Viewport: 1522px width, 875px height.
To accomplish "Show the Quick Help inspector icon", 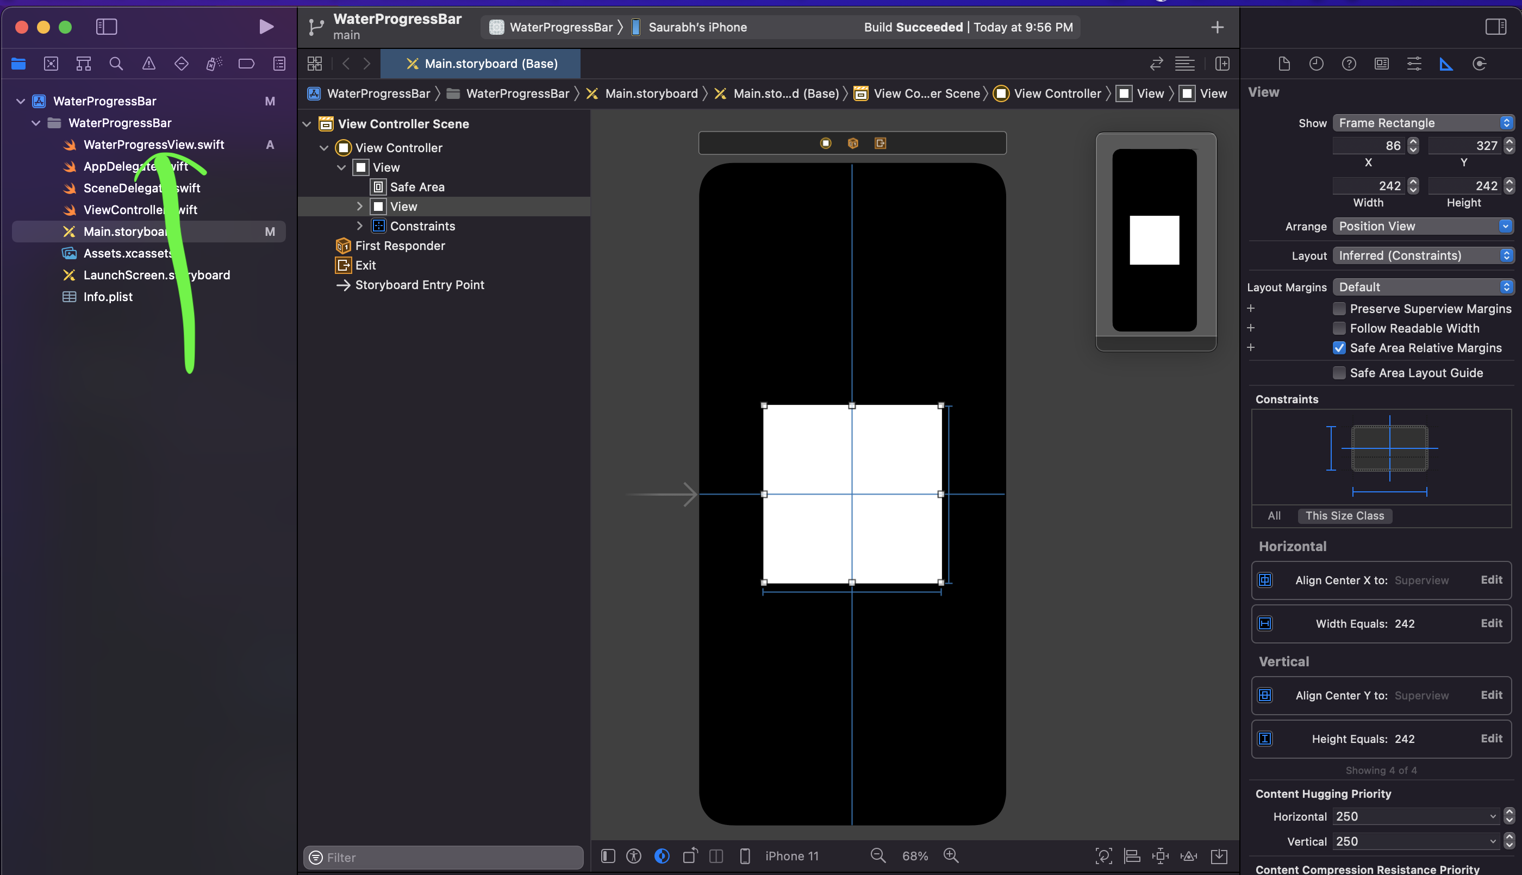I will click(1349, 64).
